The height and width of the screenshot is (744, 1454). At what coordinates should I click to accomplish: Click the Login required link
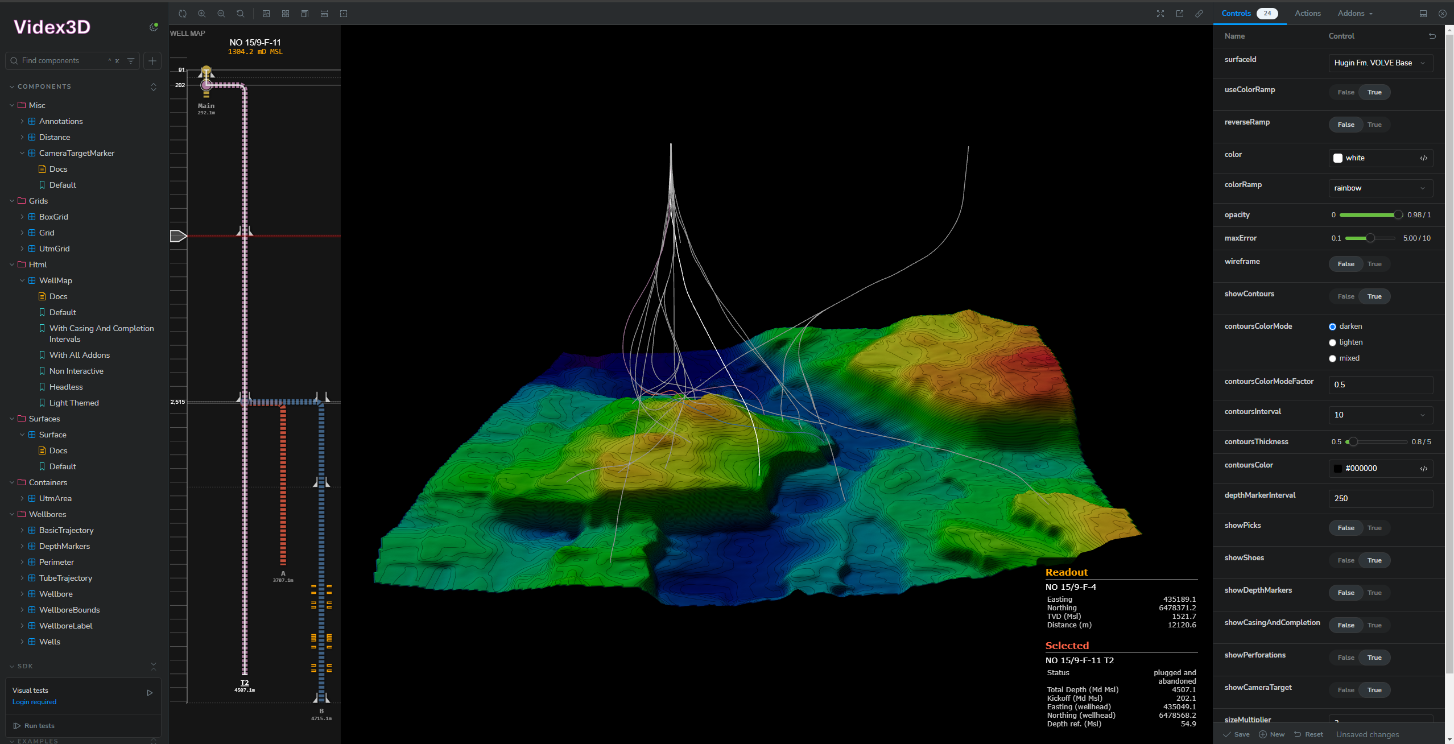click(x=34, y=702)
